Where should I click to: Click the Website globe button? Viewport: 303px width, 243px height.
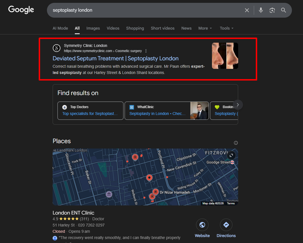pyautogui.click(x=202, y=225)
